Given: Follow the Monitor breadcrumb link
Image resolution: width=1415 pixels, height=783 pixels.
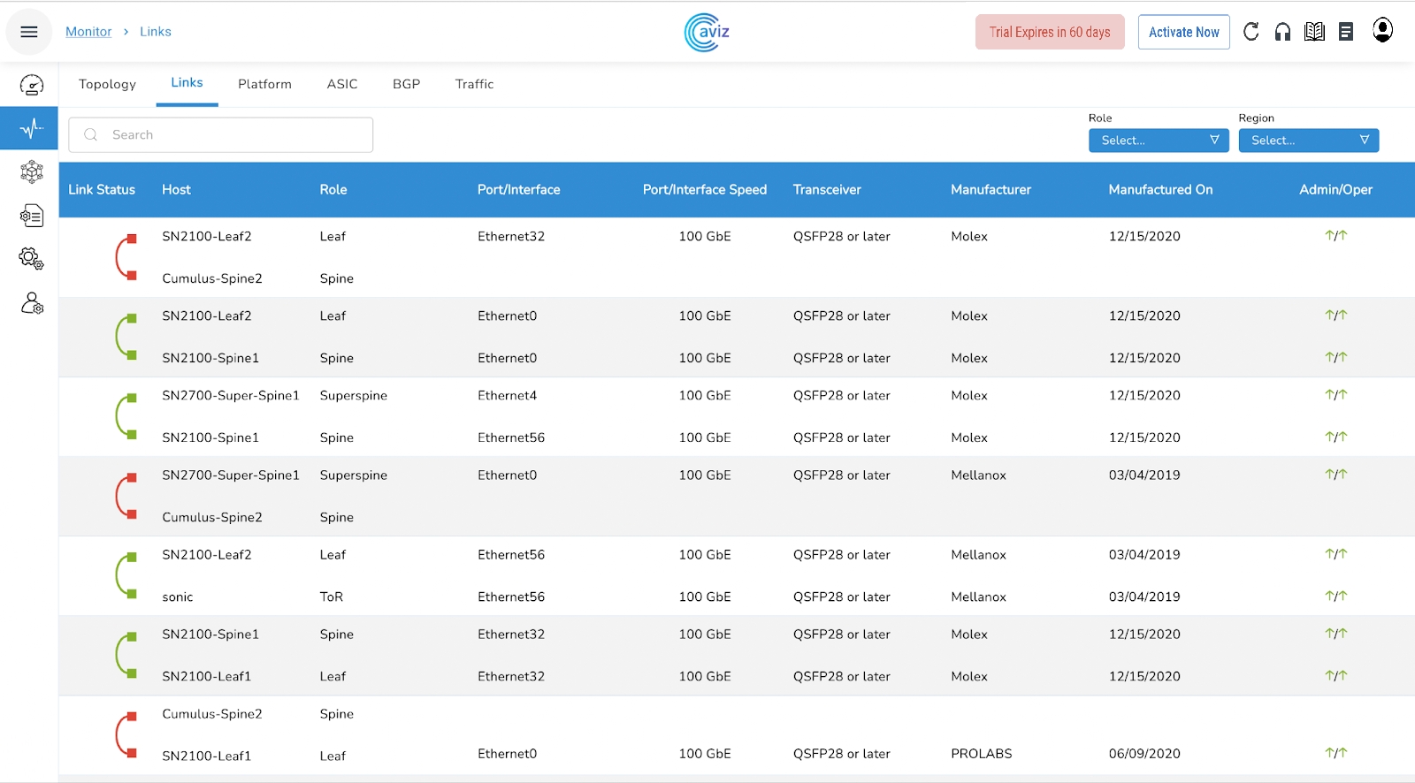Looking at the screenshot, I should click(x=88, y=32).
